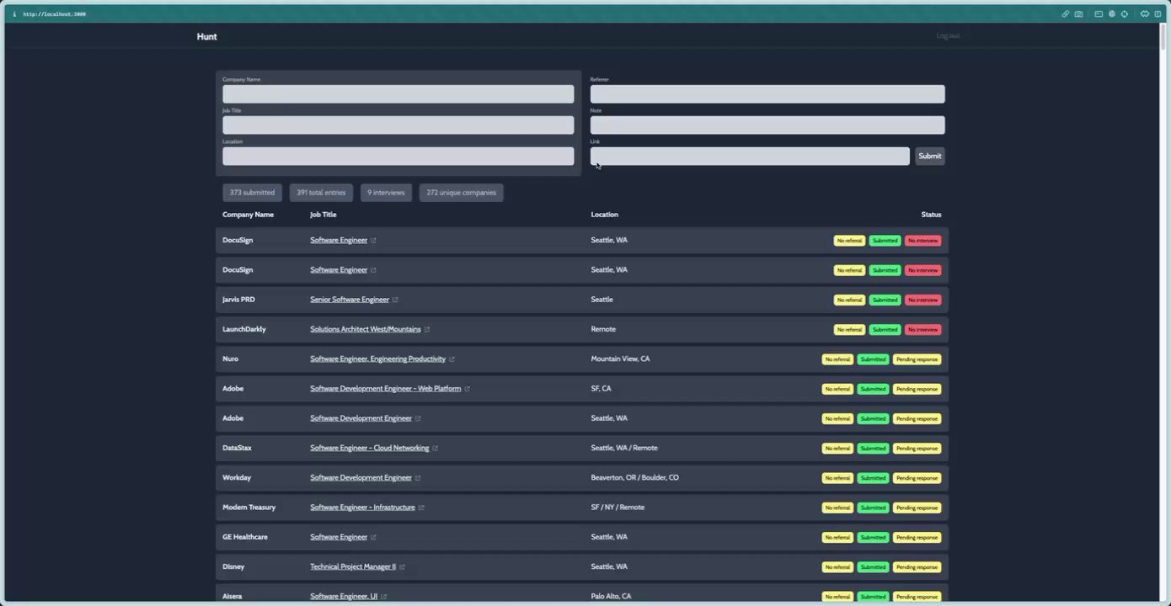This screenshot has height=606, width=1171.
Task: Click the Hunt logo in the header
Action: (x=206, y=36)
